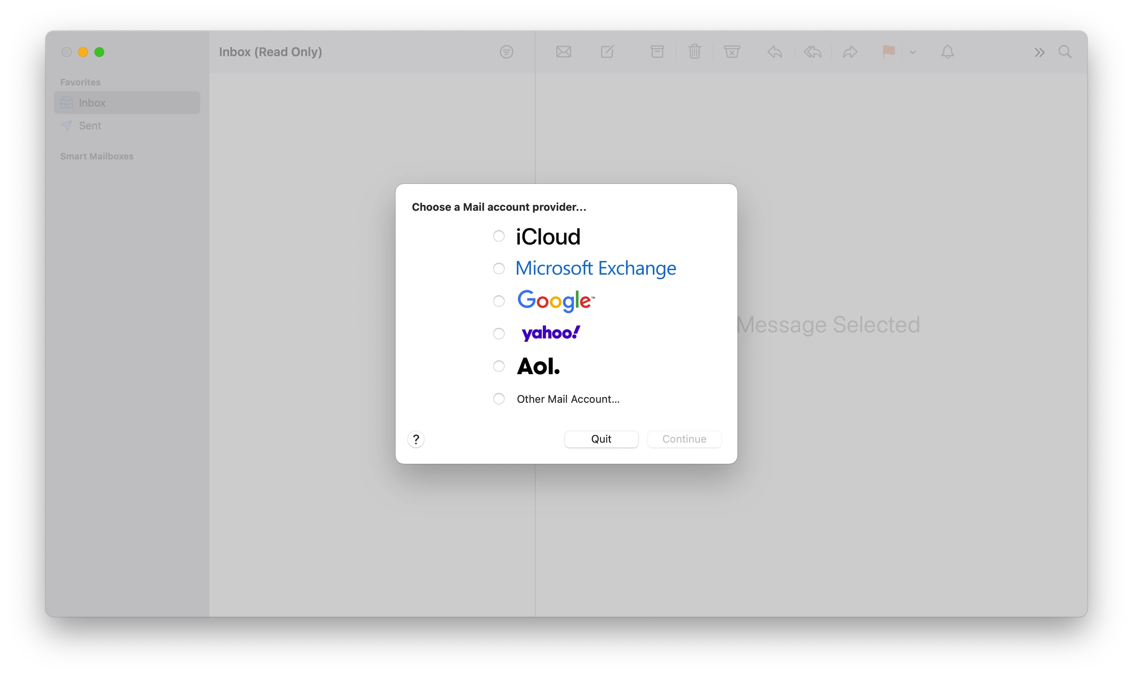Open the flag color dropdown
This screenshot has width=1133, height=677.
pyautogui.click(x=912, y=52)
